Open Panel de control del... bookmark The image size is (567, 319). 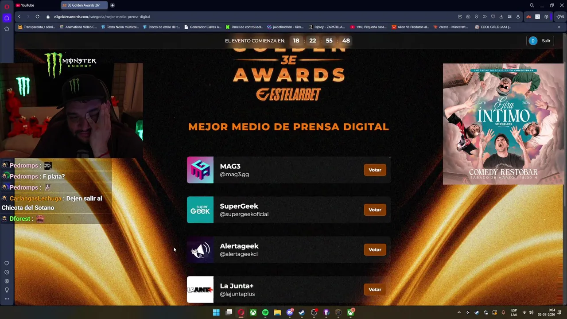[244, 27]
